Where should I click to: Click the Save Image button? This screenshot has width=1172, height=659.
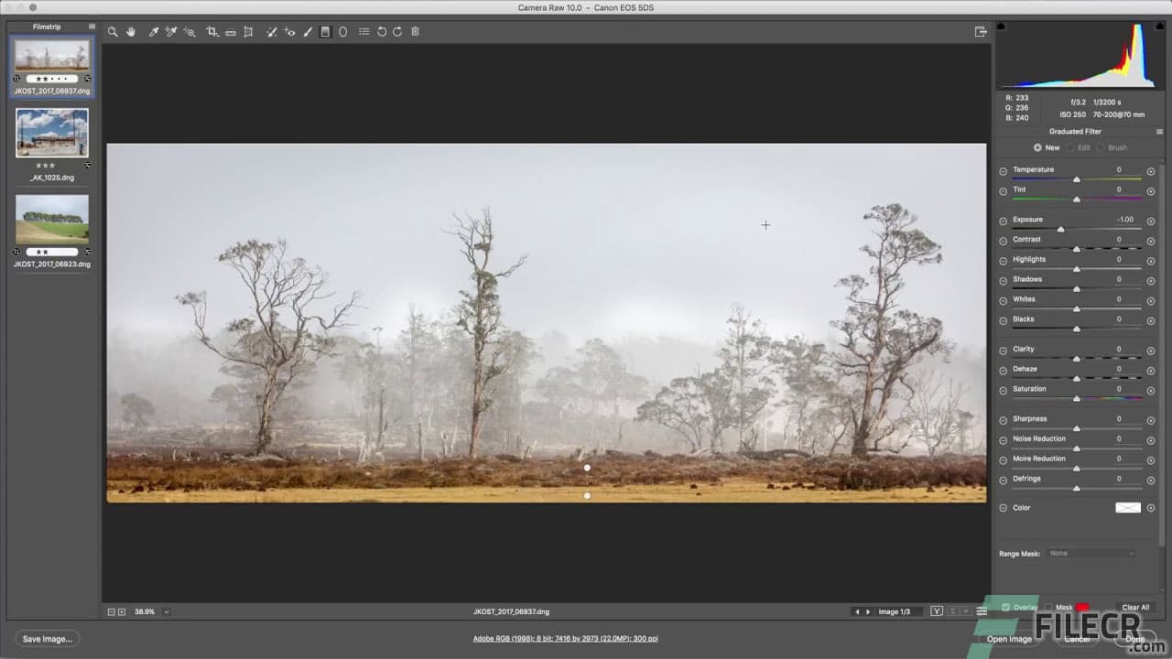click(48, 638)
